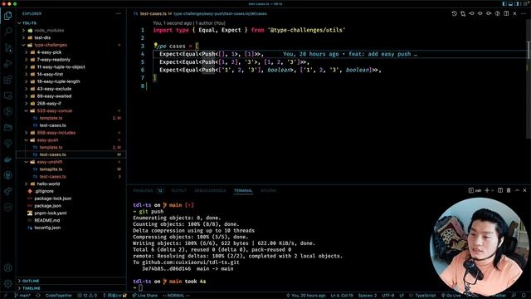531x299 pixels.
Task: Split the terminal panel
Action: [500, 190]
